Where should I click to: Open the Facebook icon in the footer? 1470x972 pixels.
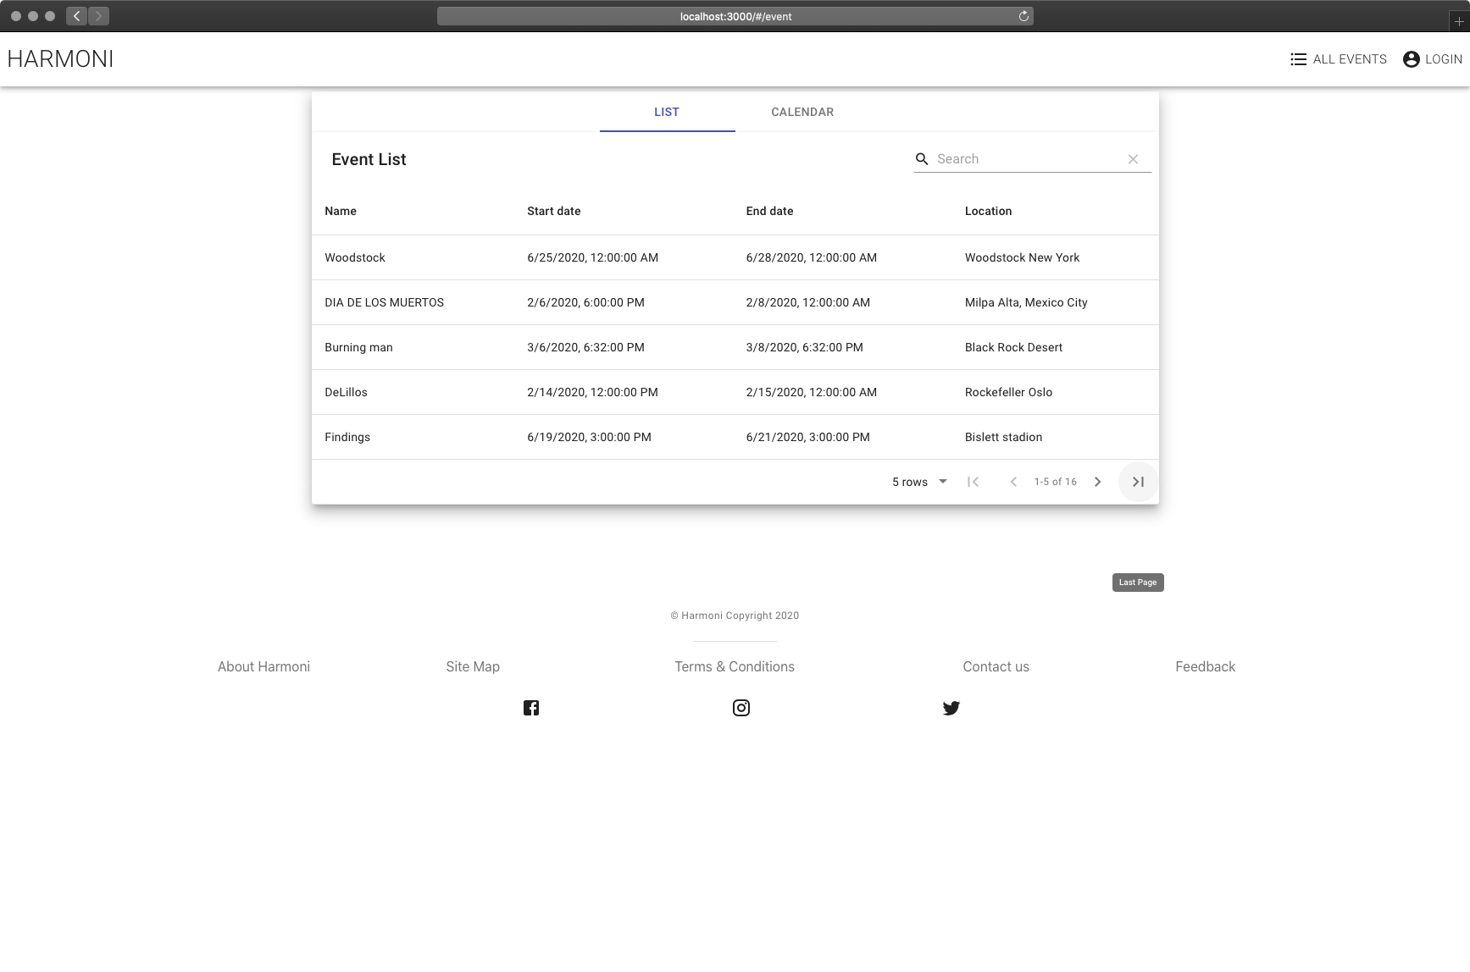coord(531,708)
